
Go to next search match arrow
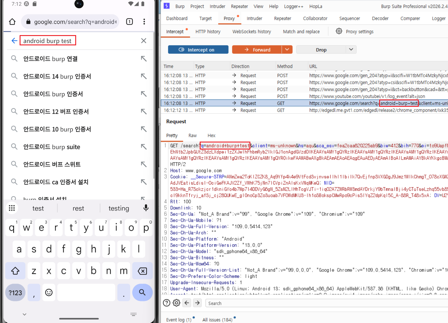pyautogui.click(x=198, y=303)
